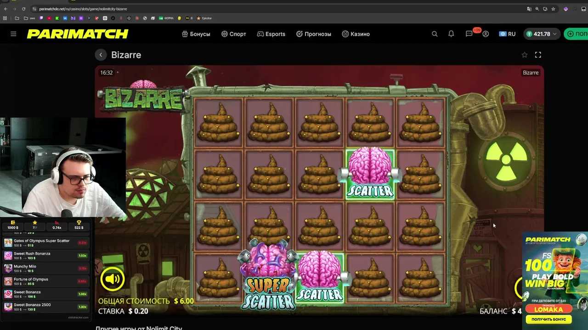588x330 pixels.
Task: Select the Sweet Bonanza 2500 entry
Action: pyautogui.click(x=45, y=306)
